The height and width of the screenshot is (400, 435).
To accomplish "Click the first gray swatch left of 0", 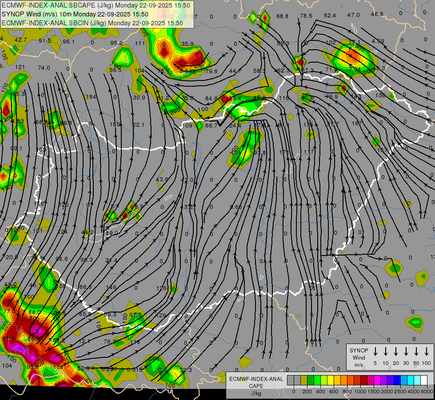I will click(291, 380).
